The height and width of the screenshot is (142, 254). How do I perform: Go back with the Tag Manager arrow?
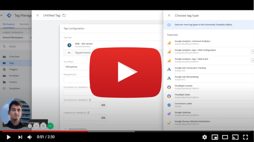(2, 15)
